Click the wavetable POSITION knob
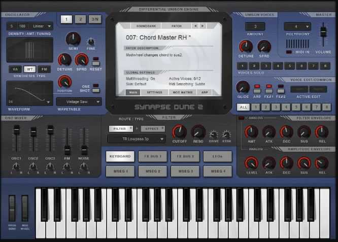This screenshot has width=338, height=242. [x=64, y=82]
